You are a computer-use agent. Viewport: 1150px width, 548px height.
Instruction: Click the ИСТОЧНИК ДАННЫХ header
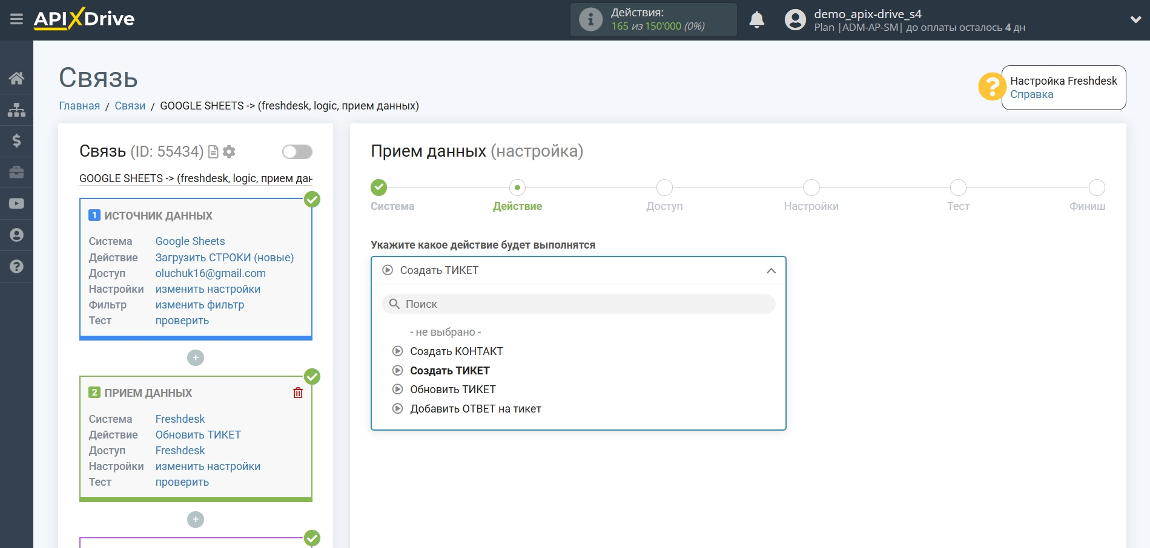pyautogui.click(x=158, y=216)
